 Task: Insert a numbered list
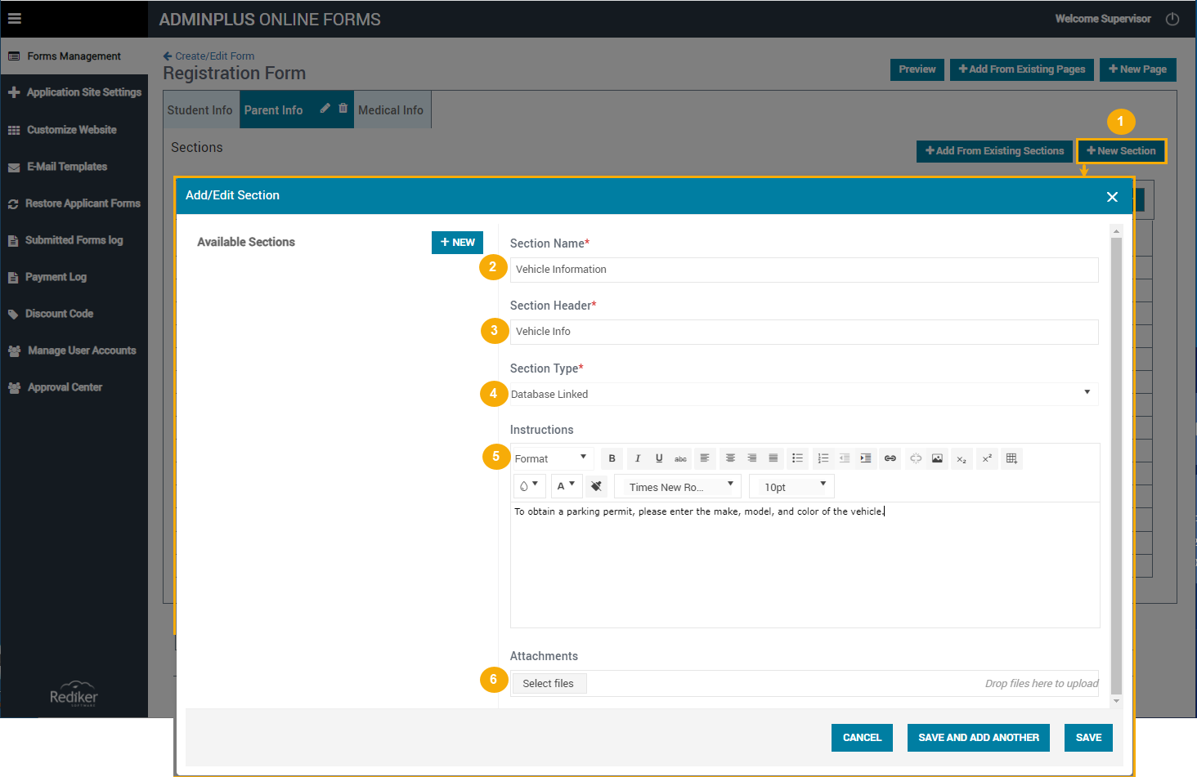click(x=823, y=458)
